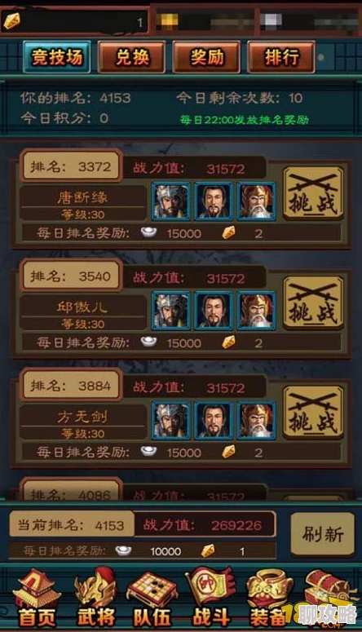Challenge 邱傲儿 with crossed swords button
362x632 pixels.
click(x=313, y=303)
